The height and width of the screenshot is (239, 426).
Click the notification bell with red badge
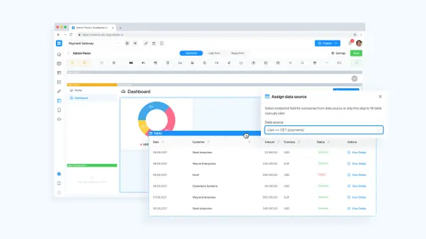coord(351,42)
